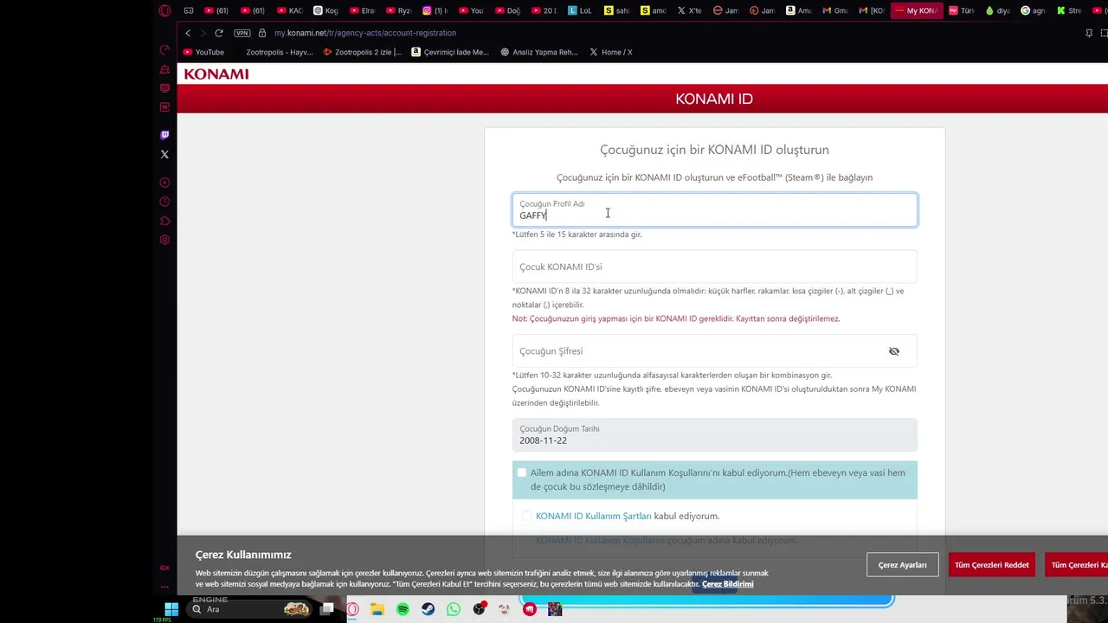The width and height of the screenshot is (1108, 623).
Task: Open WhatsApp from the taskbar
Action: (454, 609)
